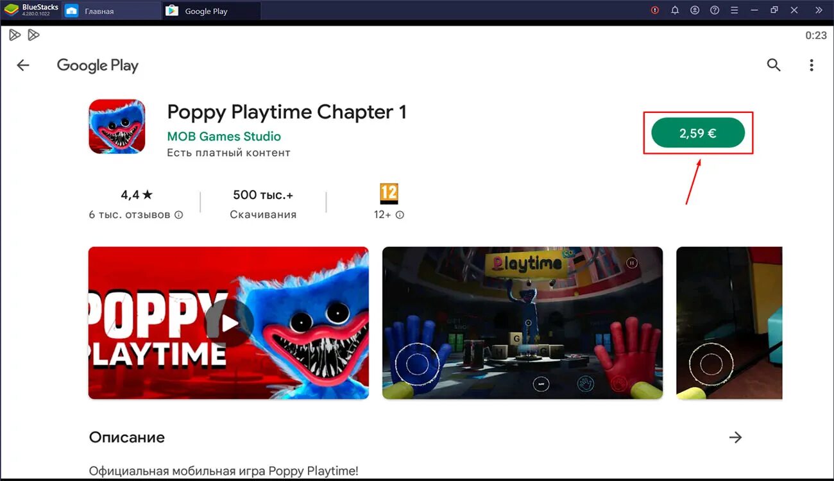Open BlueStacks hamburger menu

click(x=735, y=10)
